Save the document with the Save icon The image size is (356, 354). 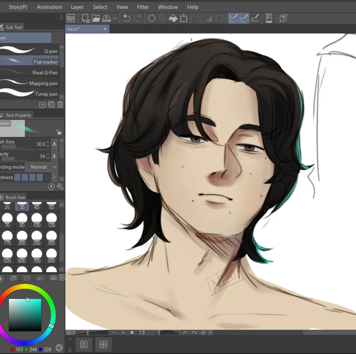click(106, 18)
